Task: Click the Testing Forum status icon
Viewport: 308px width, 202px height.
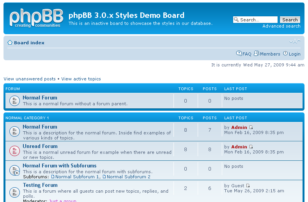Action: pos(14,192)
